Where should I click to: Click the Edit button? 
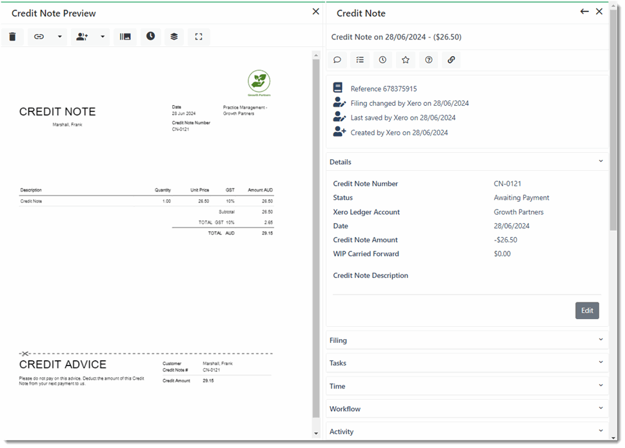click(587, 311)
